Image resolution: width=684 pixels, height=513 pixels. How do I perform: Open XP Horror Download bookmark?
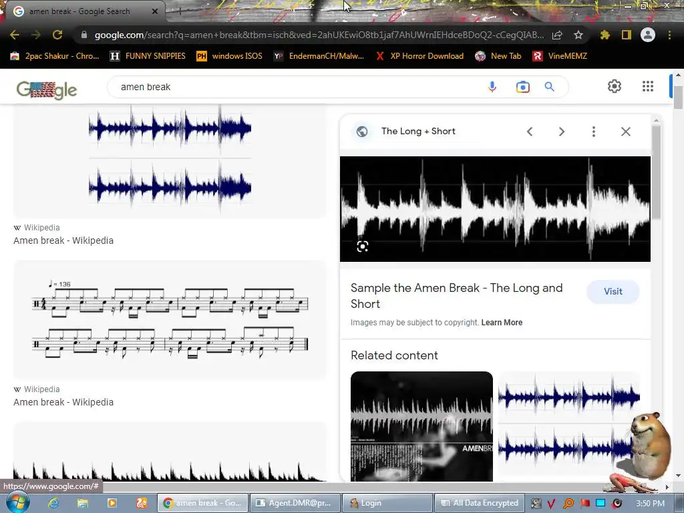(x=420, y=56)
